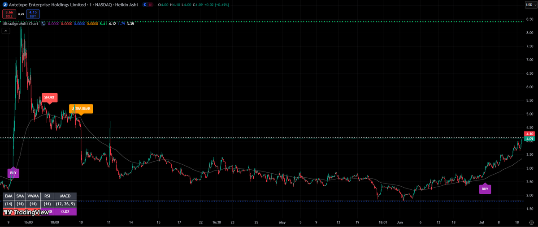Viewport: 538px width, 227px height.
Task: Click the MACD header cell in table
Action: coord(65,196)
